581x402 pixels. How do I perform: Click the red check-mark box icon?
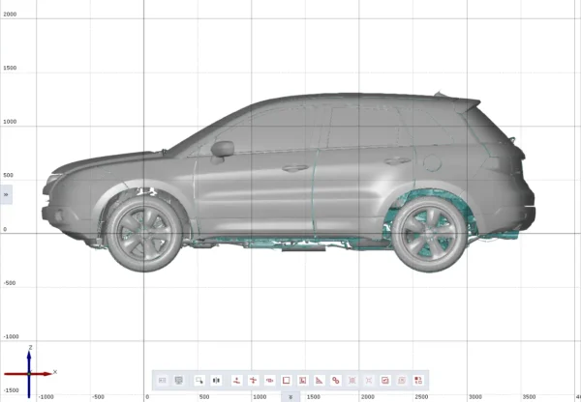[385, 380]
